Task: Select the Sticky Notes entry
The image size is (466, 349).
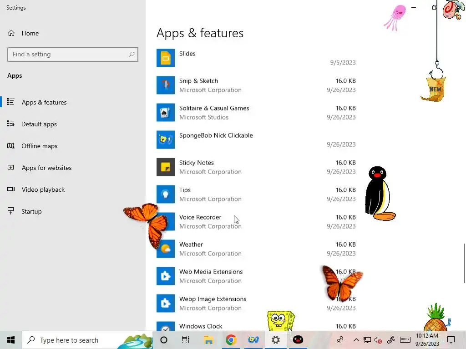Action: 256,167
